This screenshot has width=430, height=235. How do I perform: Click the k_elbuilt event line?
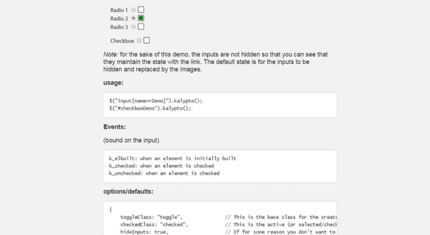pyautogui.click(x=172, y=158)
